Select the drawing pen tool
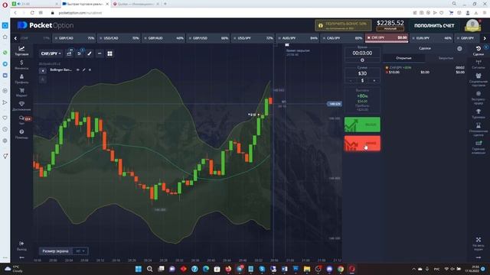Image resolution: width=490 pixels, height=275 pixels. 90,53
